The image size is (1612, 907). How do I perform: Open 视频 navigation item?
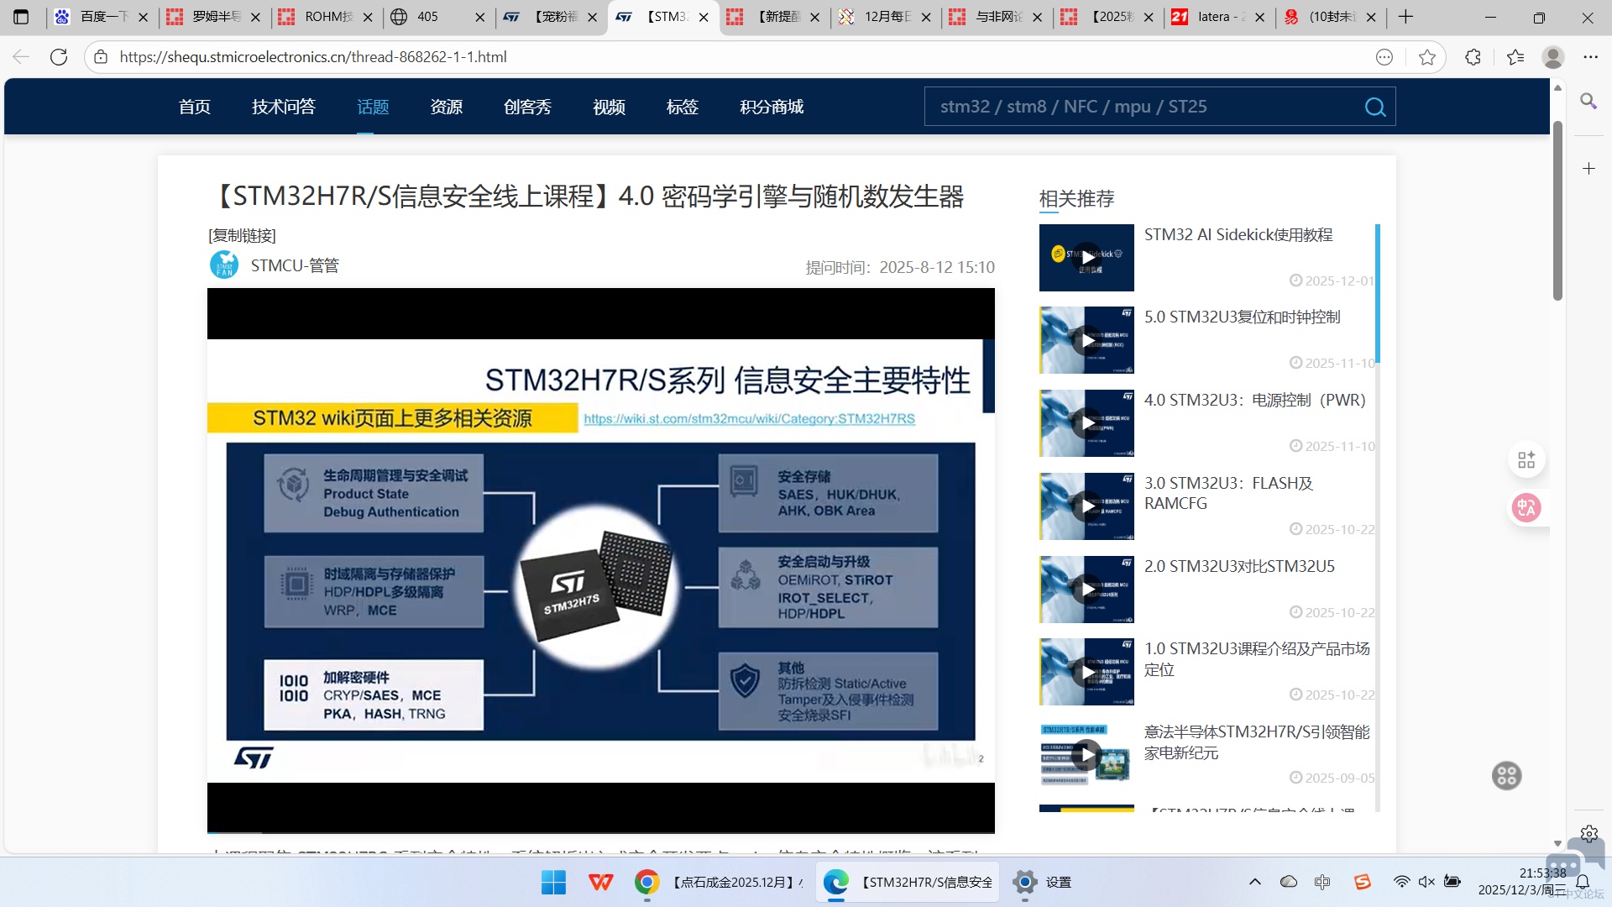click(x=610, y=107)
